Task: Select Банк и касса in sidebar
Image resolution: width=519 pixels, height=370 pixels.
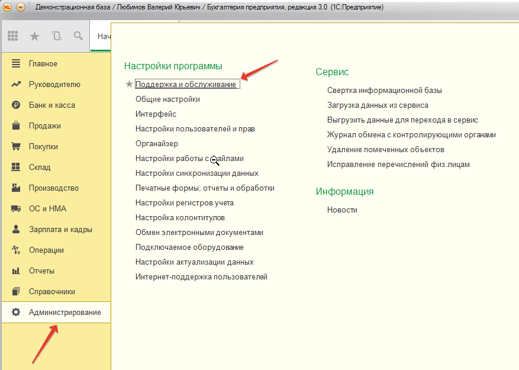Action: tap(51, 105)
